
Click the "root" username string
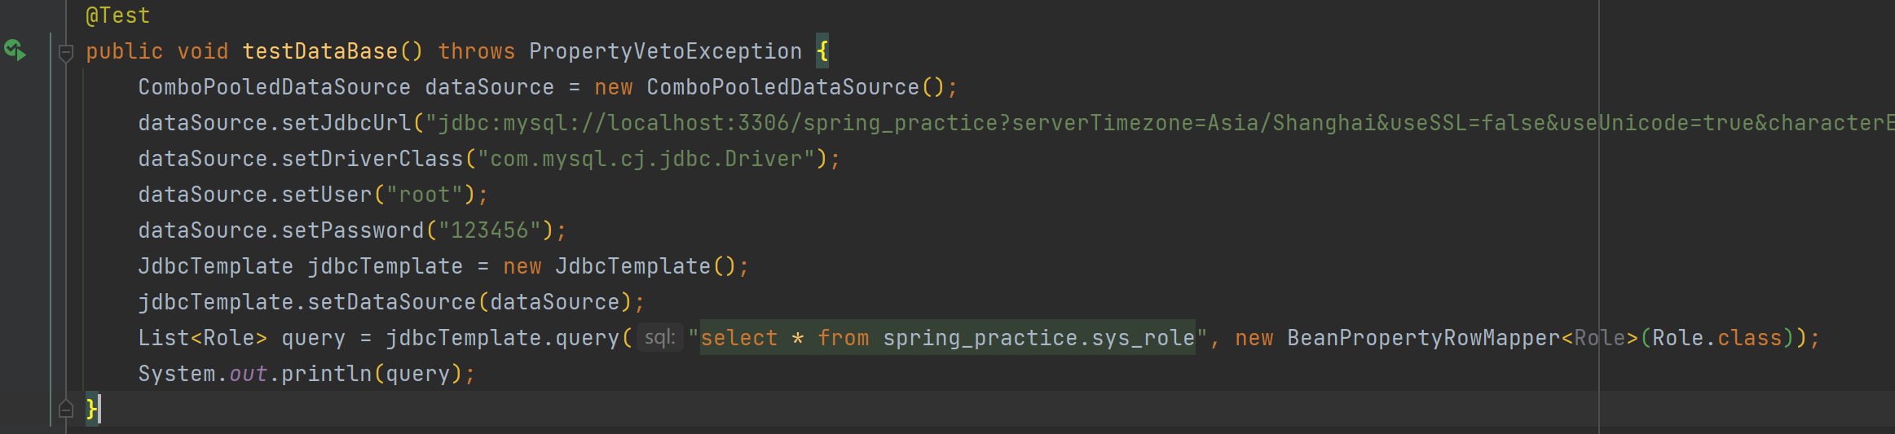[x=424, y=195]
